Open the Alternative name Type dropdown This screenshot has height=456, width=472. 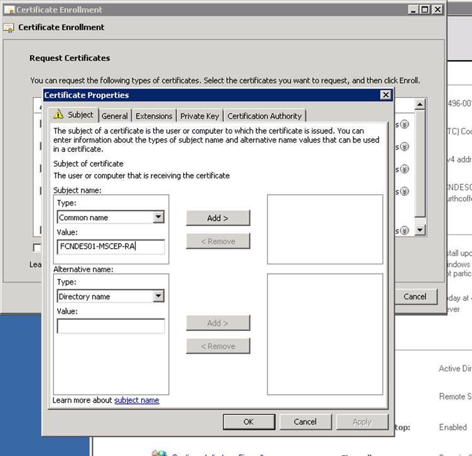click(158, 296)
